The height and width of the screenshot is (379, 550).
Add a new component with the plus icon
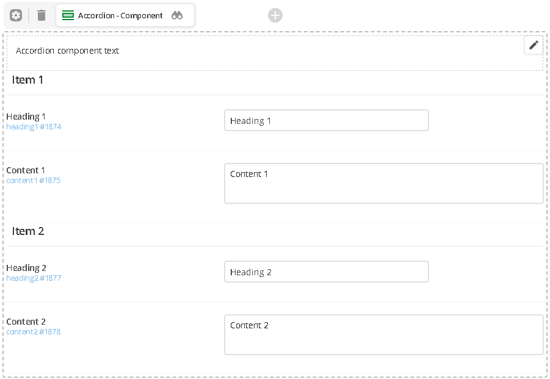point(275,15)
